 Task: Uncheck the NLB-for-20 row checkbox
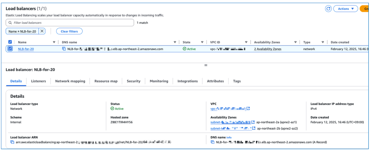pos(10,49)
